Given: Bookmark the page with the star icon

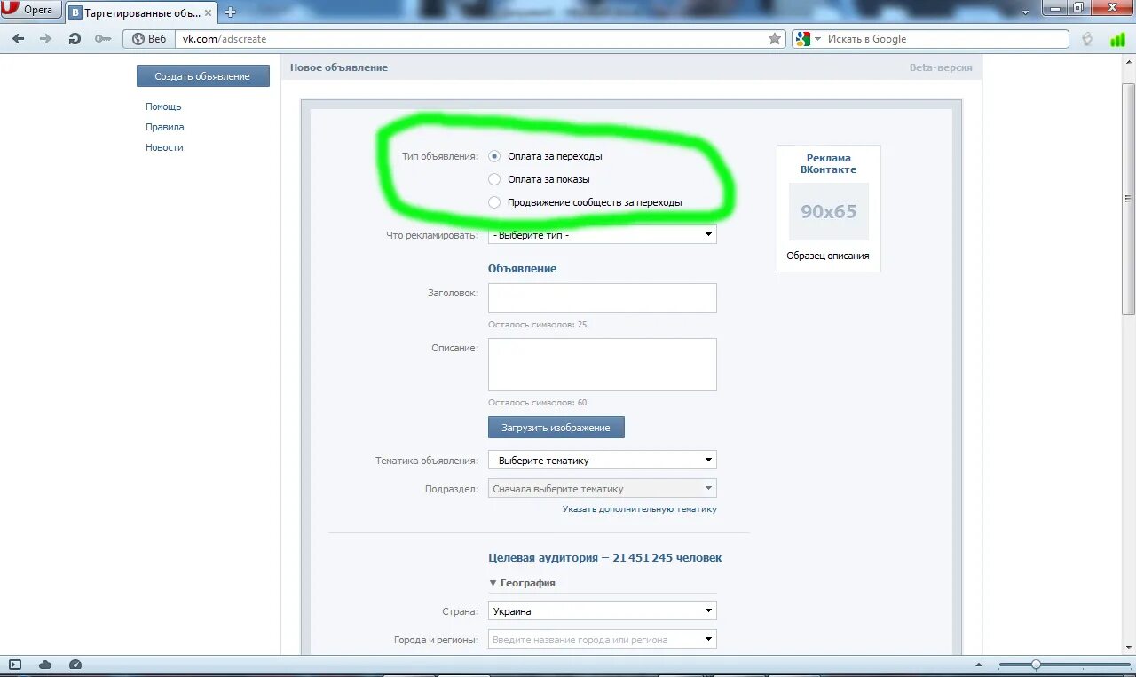Looking at the screenshot, I should (x=775, y=39).
